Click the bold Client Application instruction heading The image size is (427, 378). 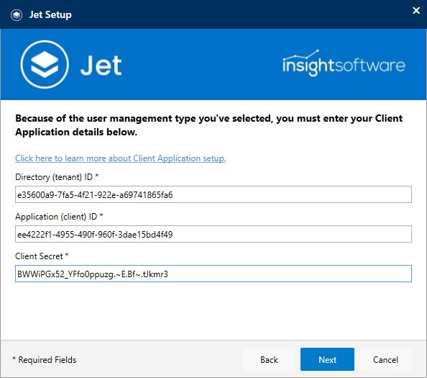209,125
